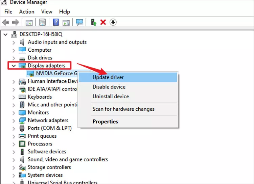Image resolution: width=254 pixels, height=184 pixels.
Task: Open the Action menu
Action: click(x=27, y=11)
